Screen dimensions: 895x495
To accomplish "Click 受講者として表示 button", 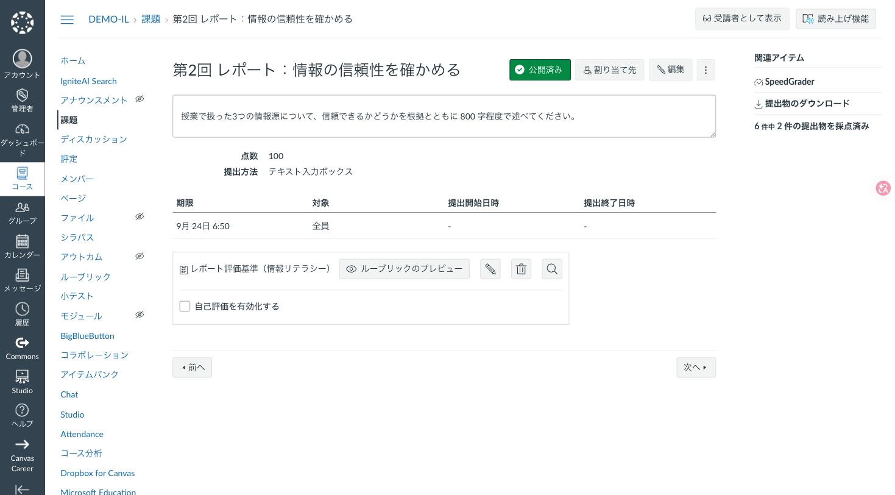I will (x=742, y=19).
